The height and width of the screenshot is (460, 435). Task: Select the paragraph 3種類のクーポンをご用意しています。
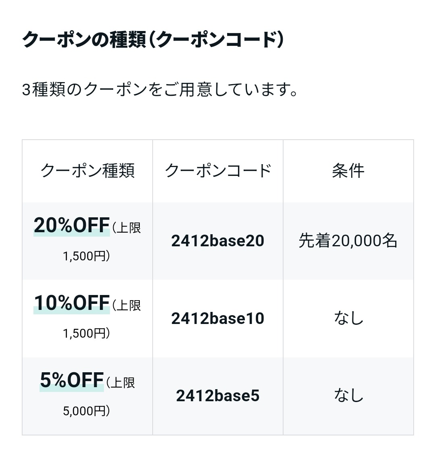click(x=160, y=89)
